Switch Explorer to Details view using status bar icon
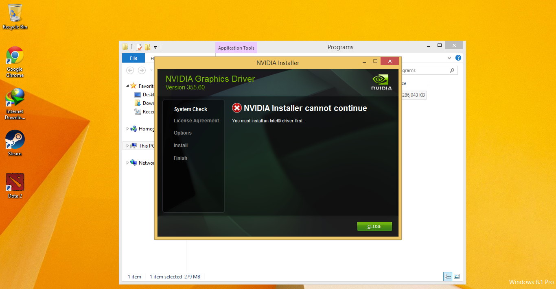This screenshot has width=556, height=289. click(x=448, y=276)
